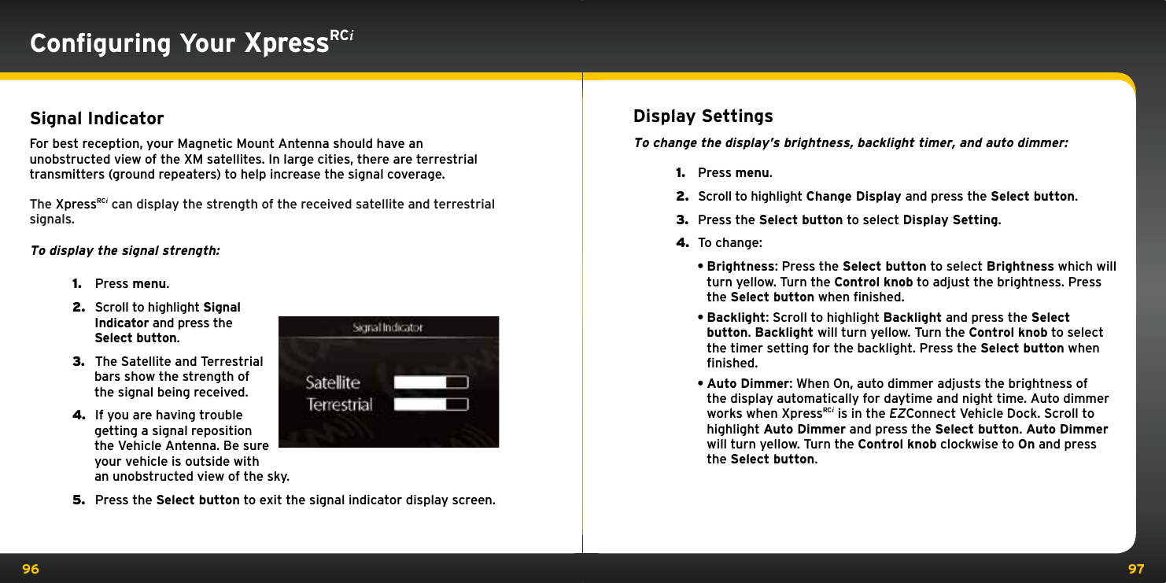Click the 'Display Settings' section heading
The width and height of the screenshot is (1166, 583).
coord(703,116)
